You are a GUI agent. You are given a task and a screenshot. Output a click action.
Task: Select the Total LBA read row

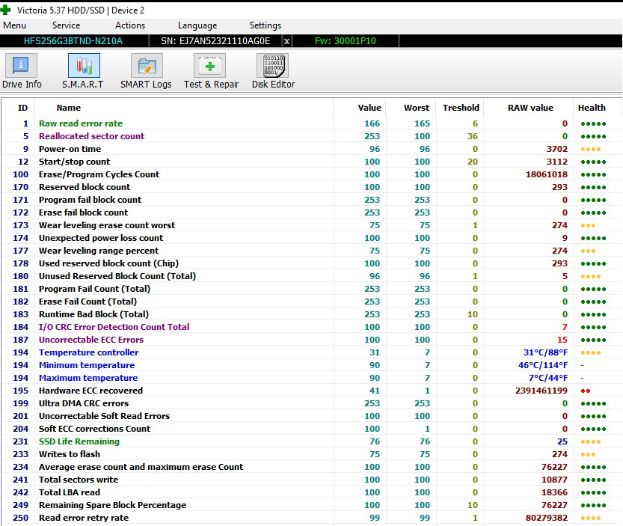(311, 492)
